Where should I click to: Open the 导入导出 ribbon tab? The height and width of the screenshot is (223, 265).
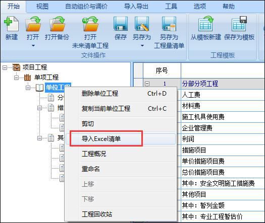coord(136,7)
